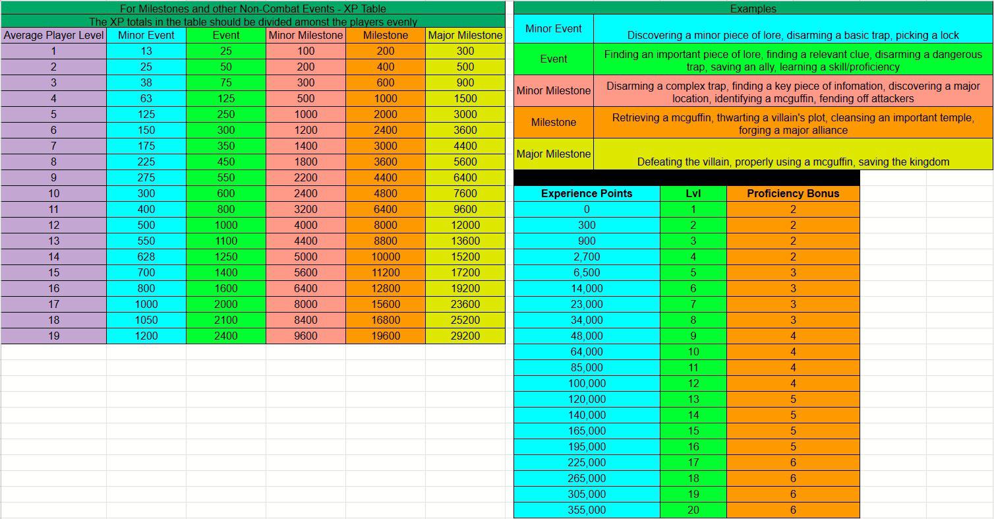Select the Proficiency Bonus cell in the Lvl 5 row
994x519 pixels.
click(x=793, y=272)
